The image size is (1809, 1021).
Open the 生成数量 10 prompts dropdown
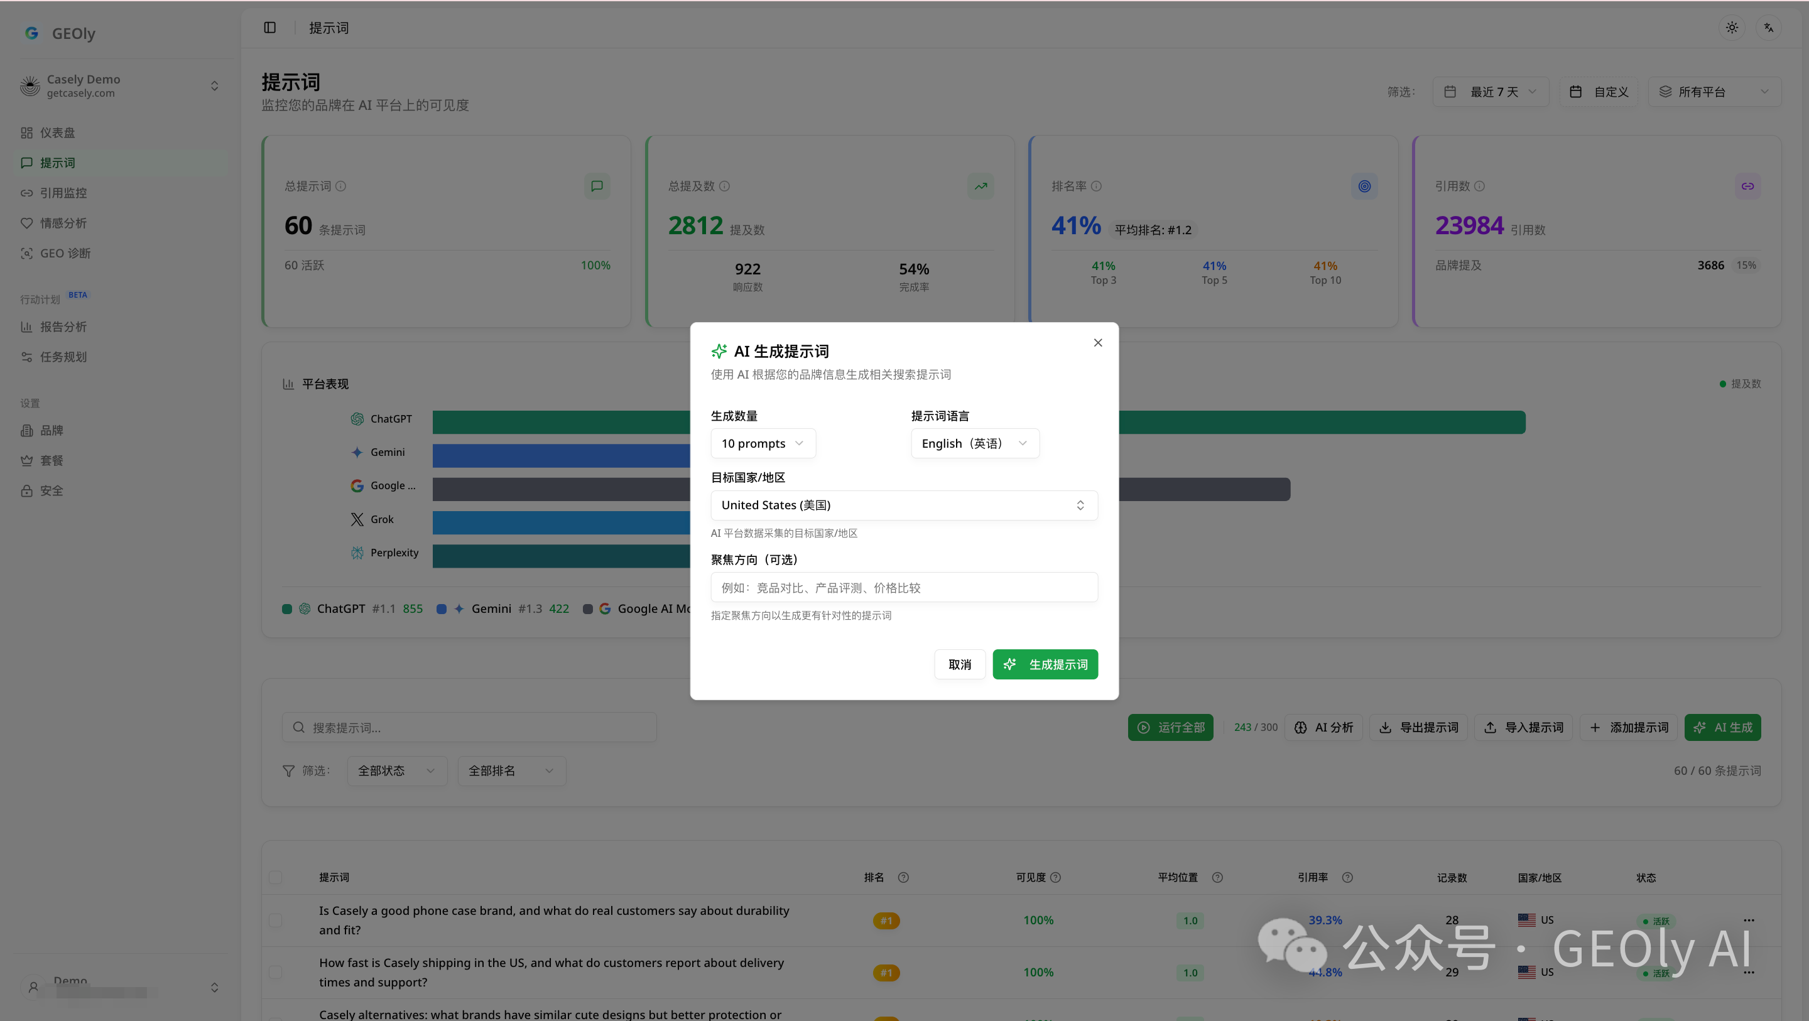click(x=763, y=443)
